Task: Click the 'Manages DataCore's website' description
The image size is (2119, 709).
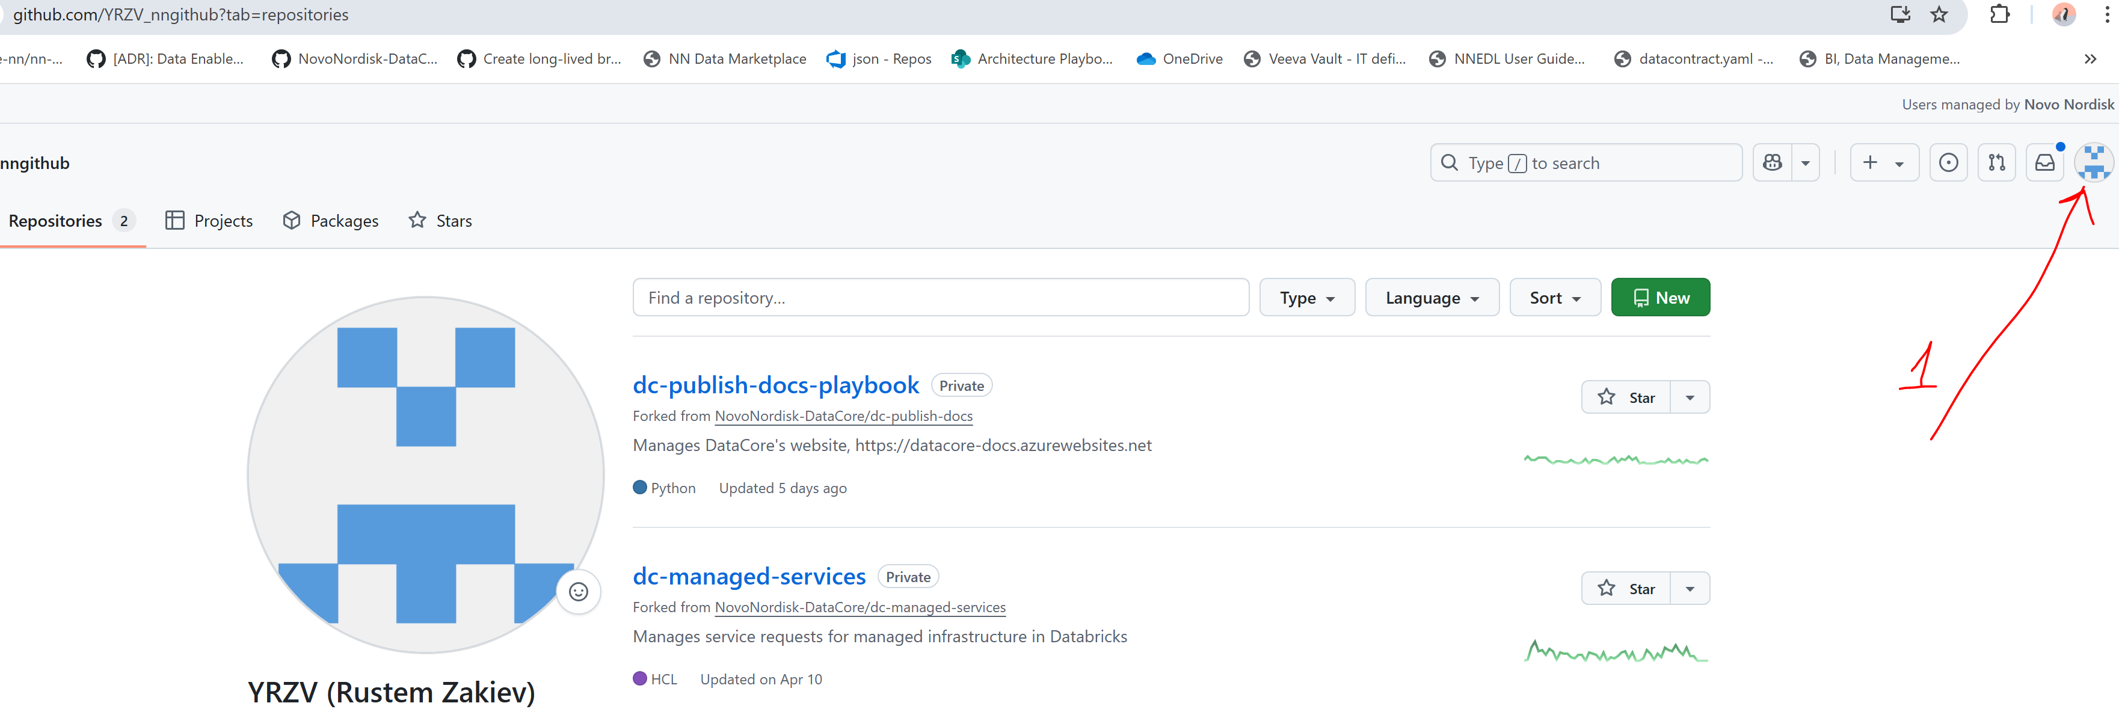Action: tap(892, 446)
